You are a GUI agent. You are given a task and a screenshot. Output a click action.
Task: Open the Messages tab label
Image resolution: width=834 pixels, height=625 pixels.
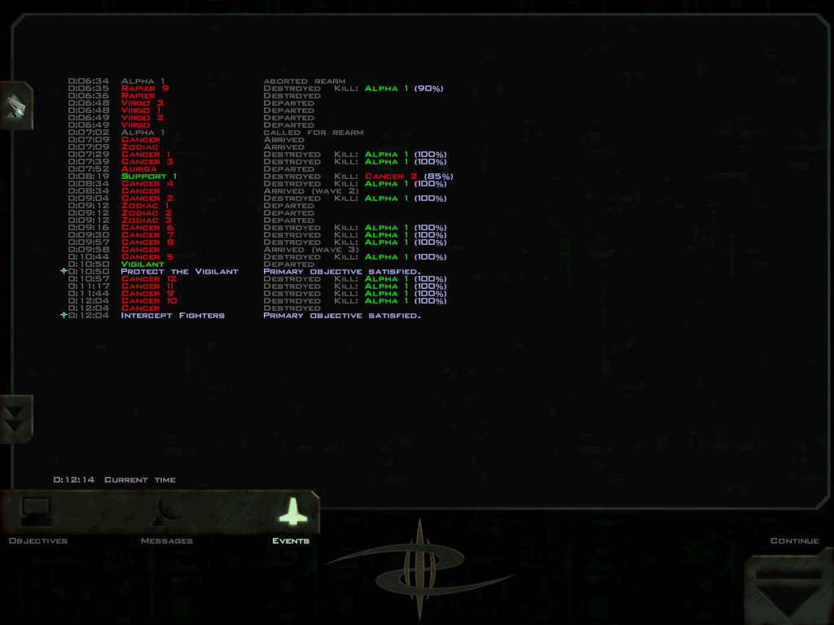[166, 541]
